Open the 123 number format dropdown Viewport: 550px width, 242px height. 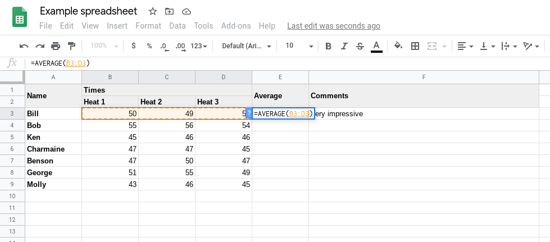pos(199,46)
